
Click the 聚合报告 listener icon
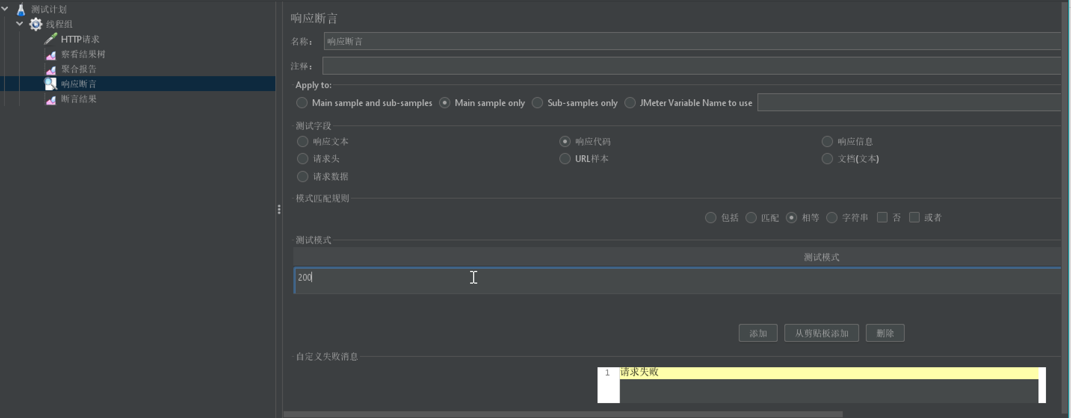point(50,69)
